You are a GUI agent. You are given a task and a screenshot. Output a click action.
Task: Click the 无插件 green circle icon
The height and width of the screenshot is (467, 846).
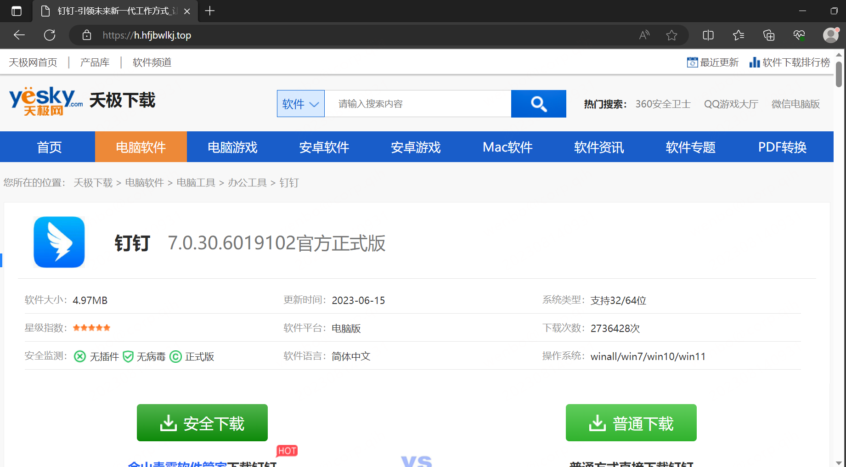80,356
